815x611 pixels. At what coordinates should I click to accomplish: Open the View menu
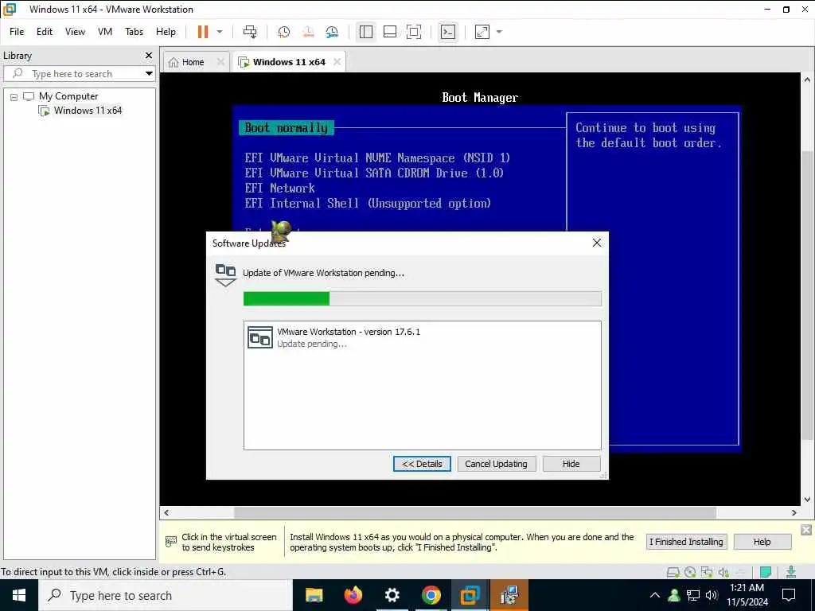[75, 32]
